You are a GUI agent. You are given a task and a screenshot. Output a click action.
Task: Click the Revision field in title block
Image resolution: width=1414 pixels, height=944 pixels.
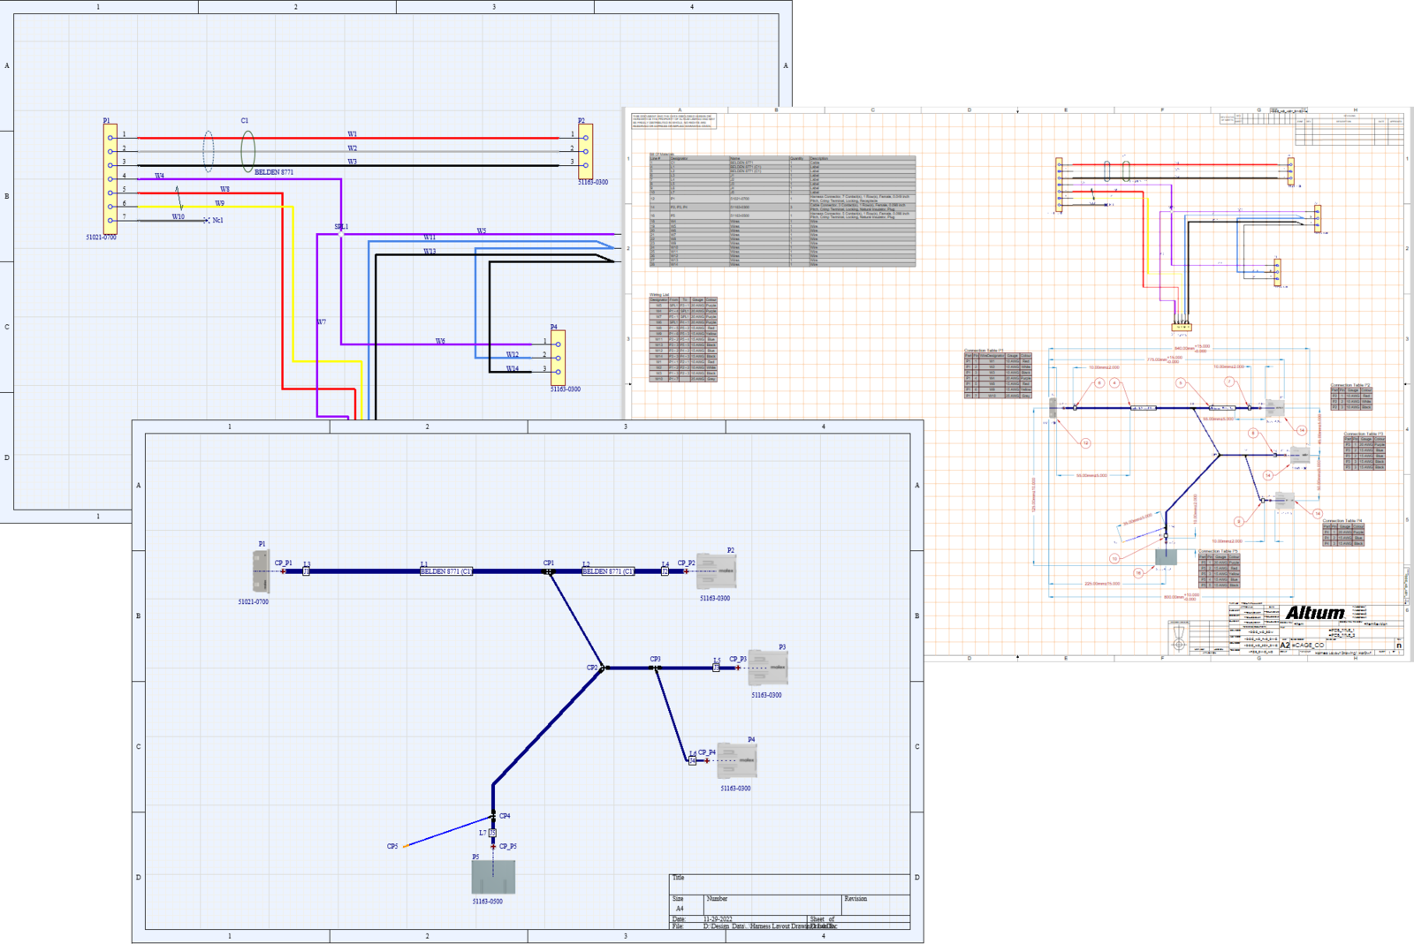[x=876, y=904]
